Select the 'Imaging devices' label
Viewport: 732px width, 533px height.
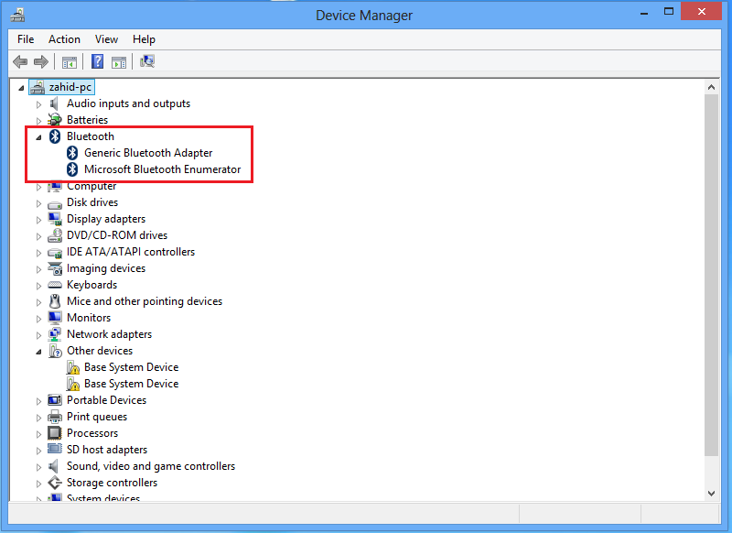coord(106,268)
